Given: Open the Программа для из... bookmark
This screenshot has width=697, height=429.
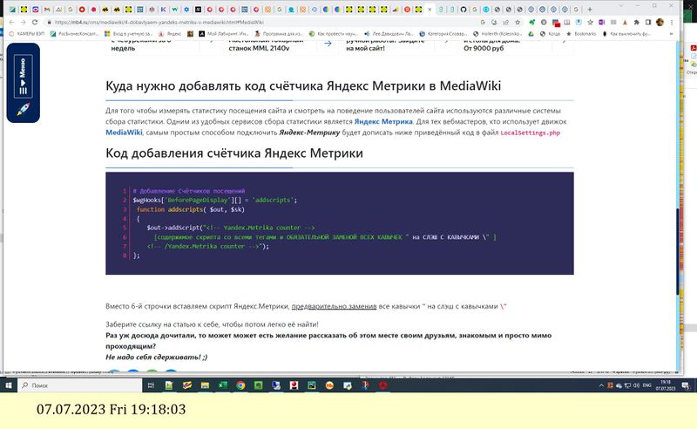Looking at the screenshot, I should click(279, 33).
